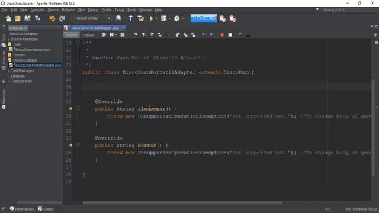Screen dimensions: 379x213
Task: Click the Open Project toolbar icon
Action: 27,18
